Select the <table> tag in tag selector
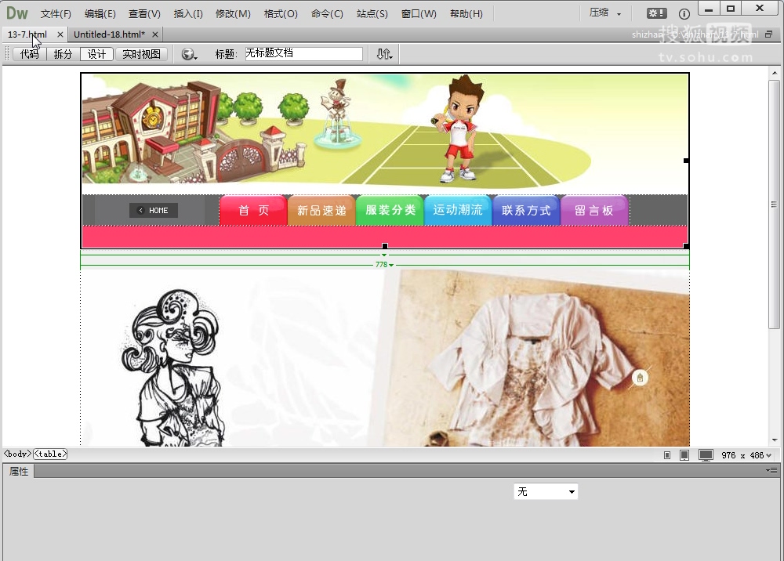This screenshot has width=784, height=561. 50,454
